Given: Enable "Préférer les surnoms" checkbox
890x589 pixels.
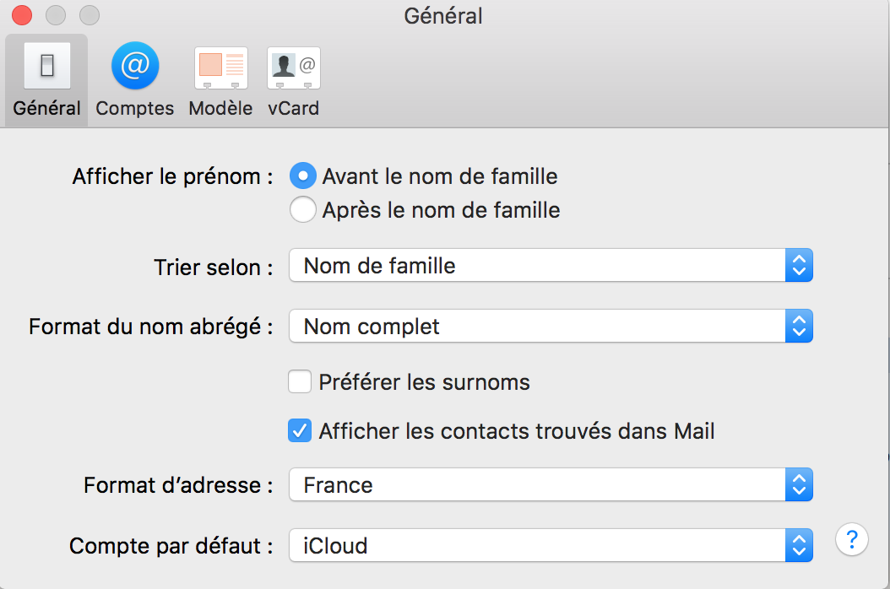Looking at the screenshot, I should point(300,382).
